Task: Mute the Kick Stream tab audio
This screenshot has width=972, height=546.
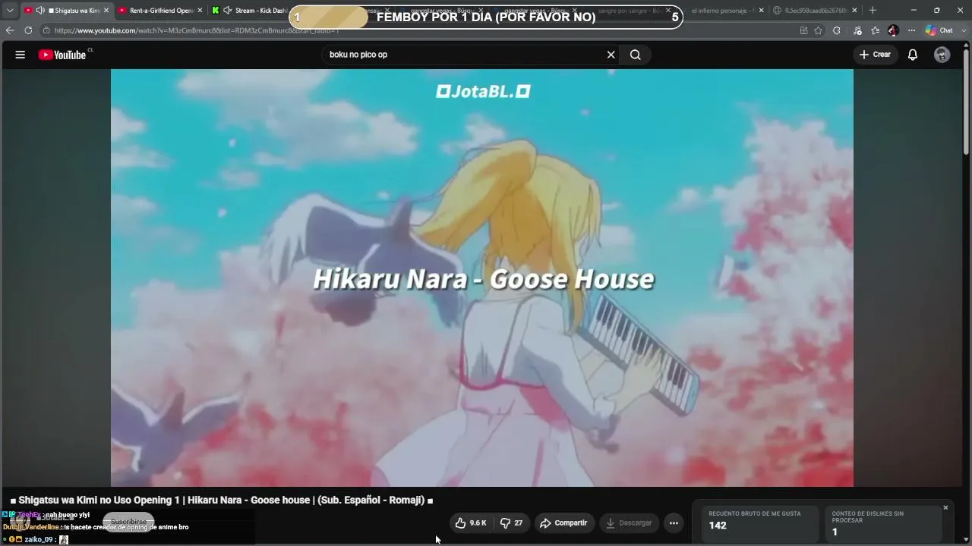Action: (x=227, y=11)
